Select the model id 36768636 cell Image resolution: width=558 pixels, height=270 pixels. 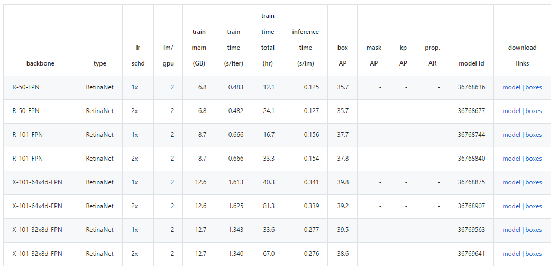[471, 87]
